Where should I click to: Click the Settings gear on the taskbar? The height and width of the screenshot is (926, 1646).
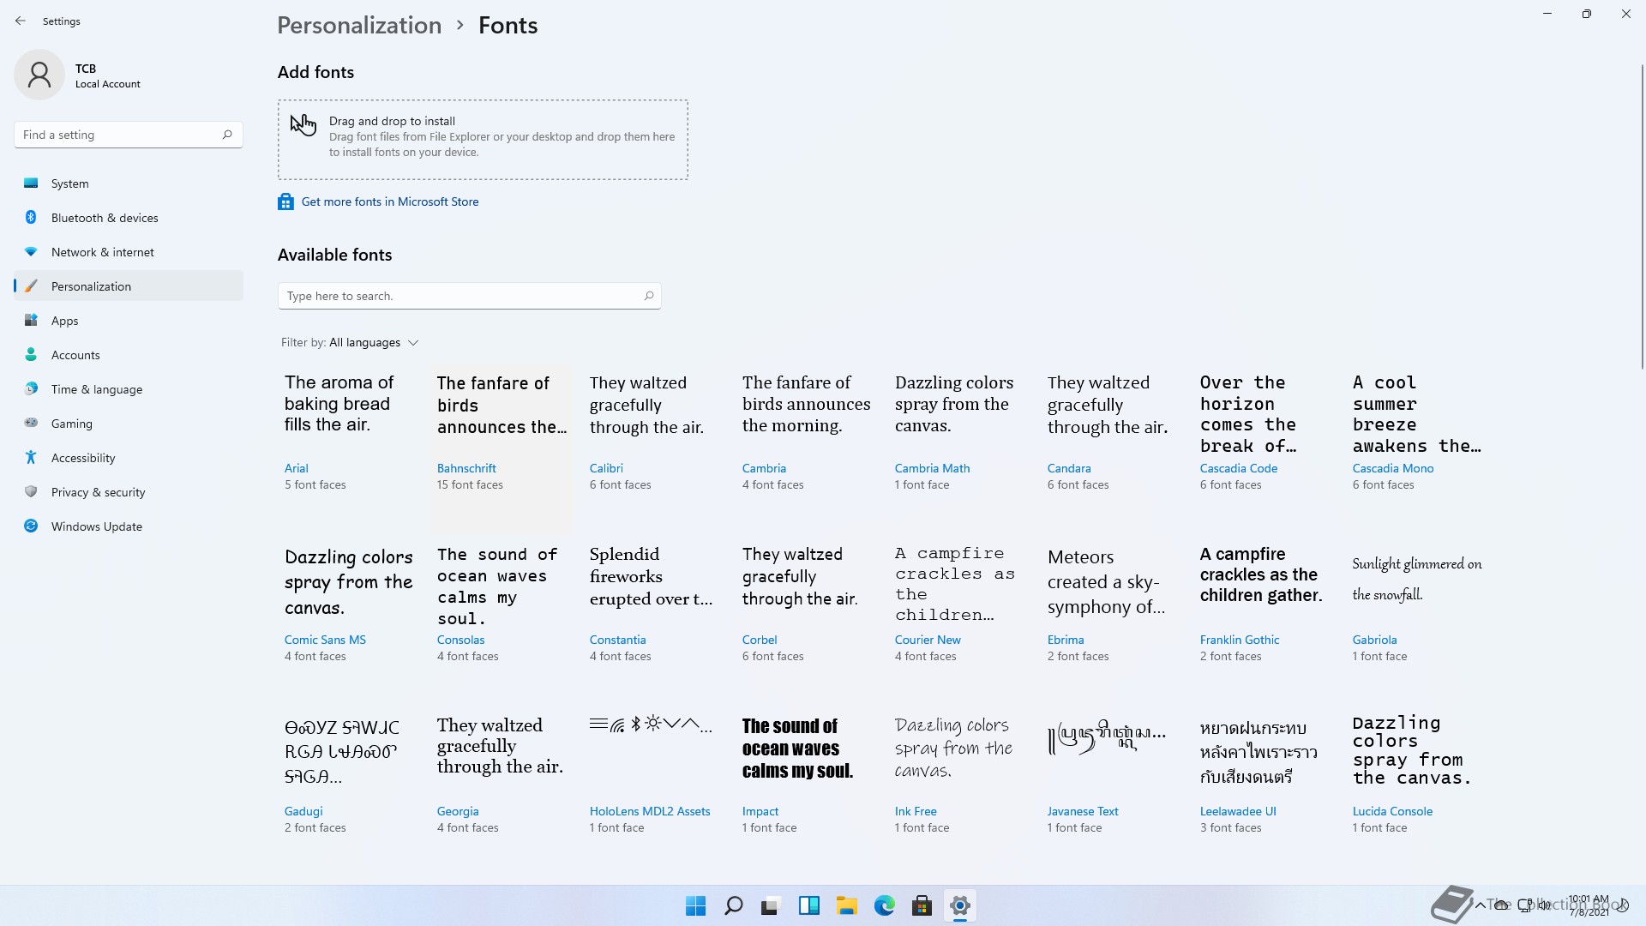click(x=959, y=905)
